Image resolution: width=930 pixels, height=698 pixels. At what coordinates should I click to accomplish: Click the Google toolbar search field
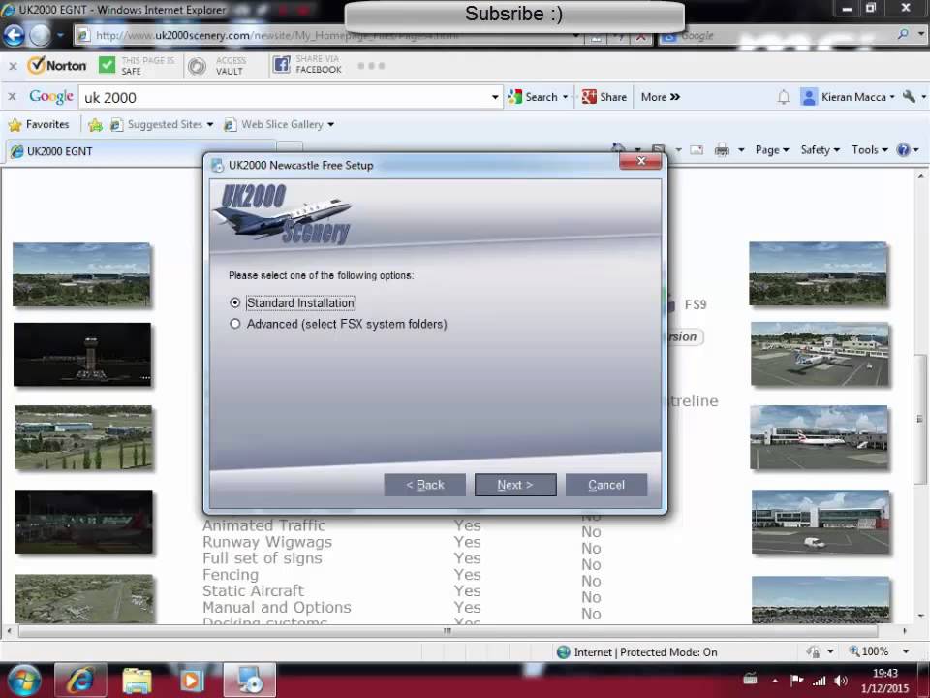click(285, 97)
